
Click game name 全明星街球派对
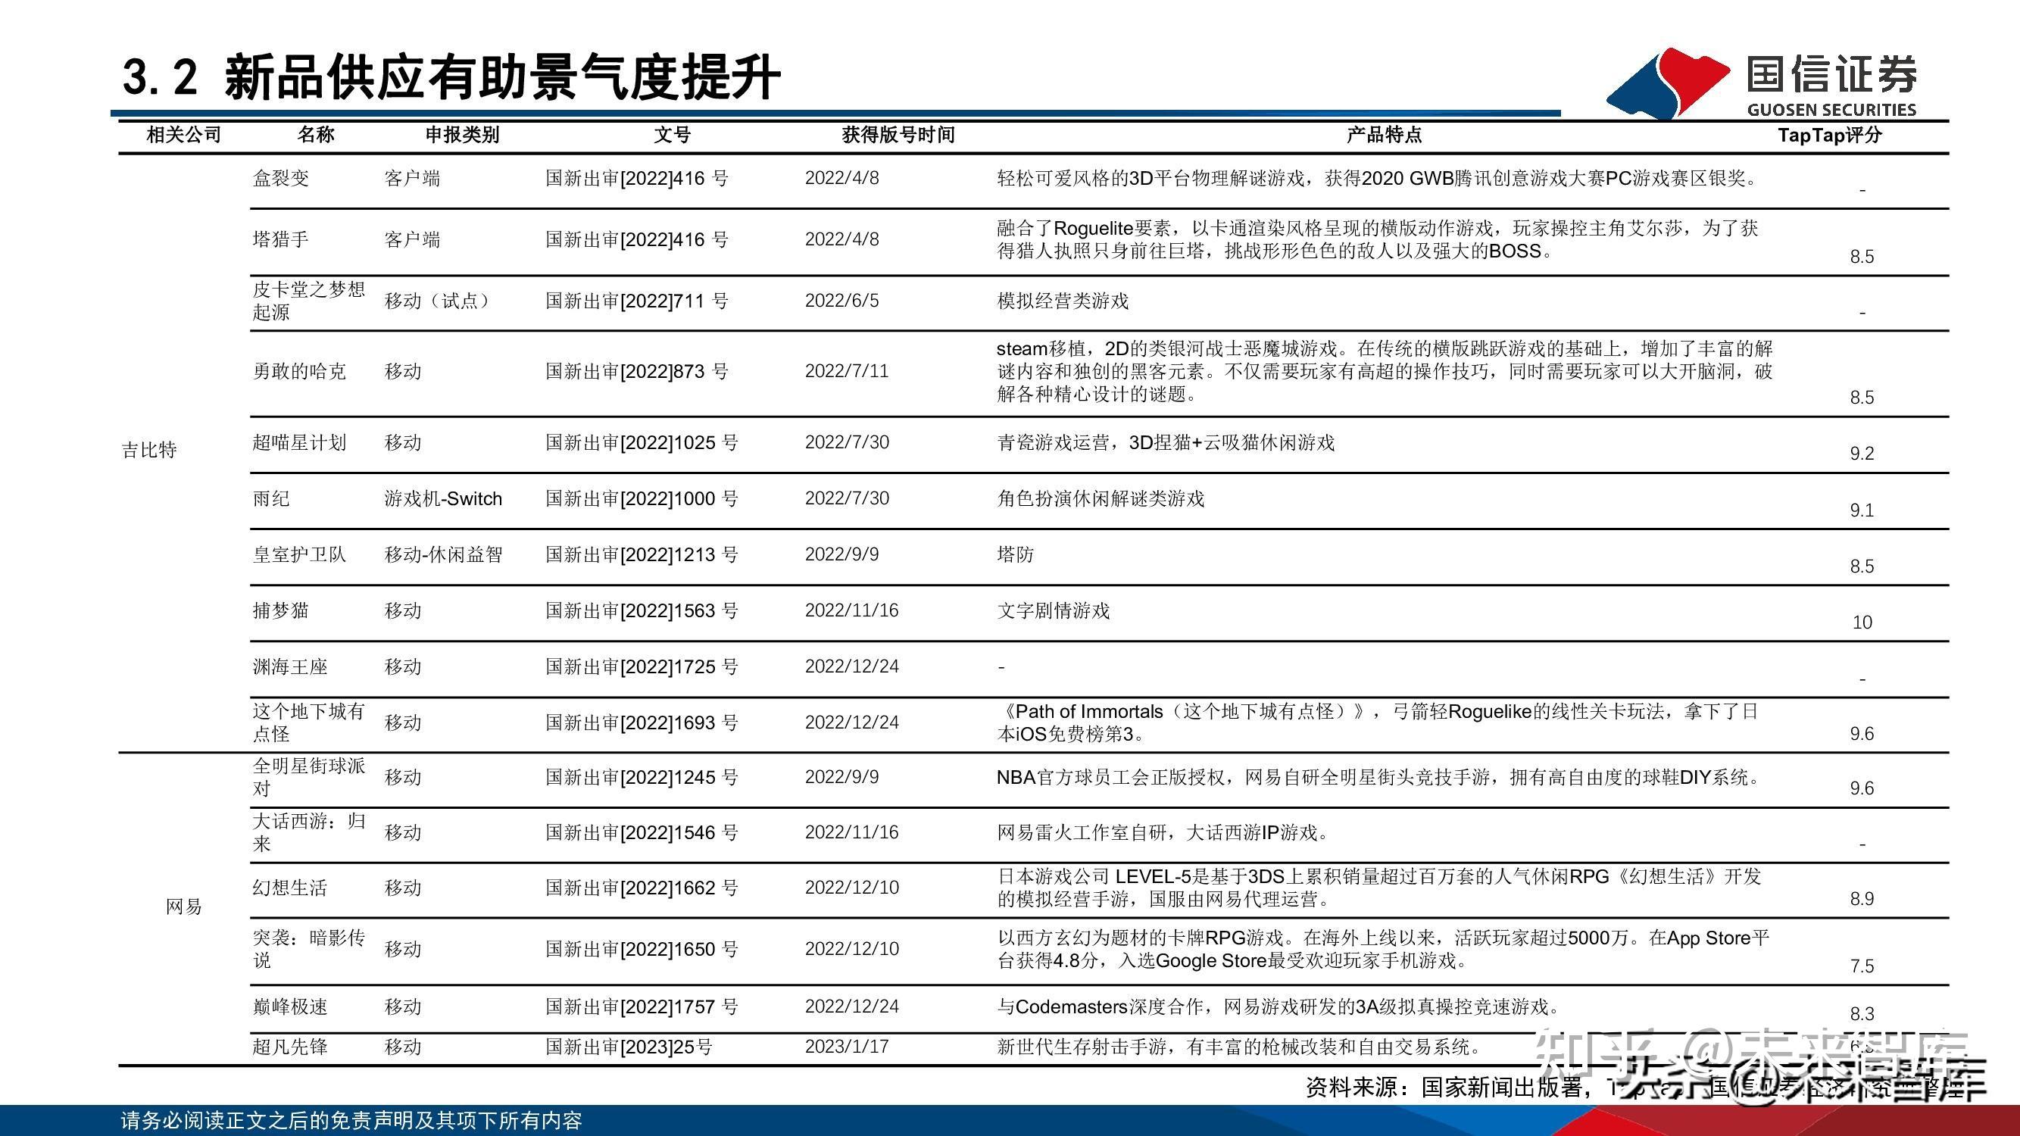tap(309, 777)
